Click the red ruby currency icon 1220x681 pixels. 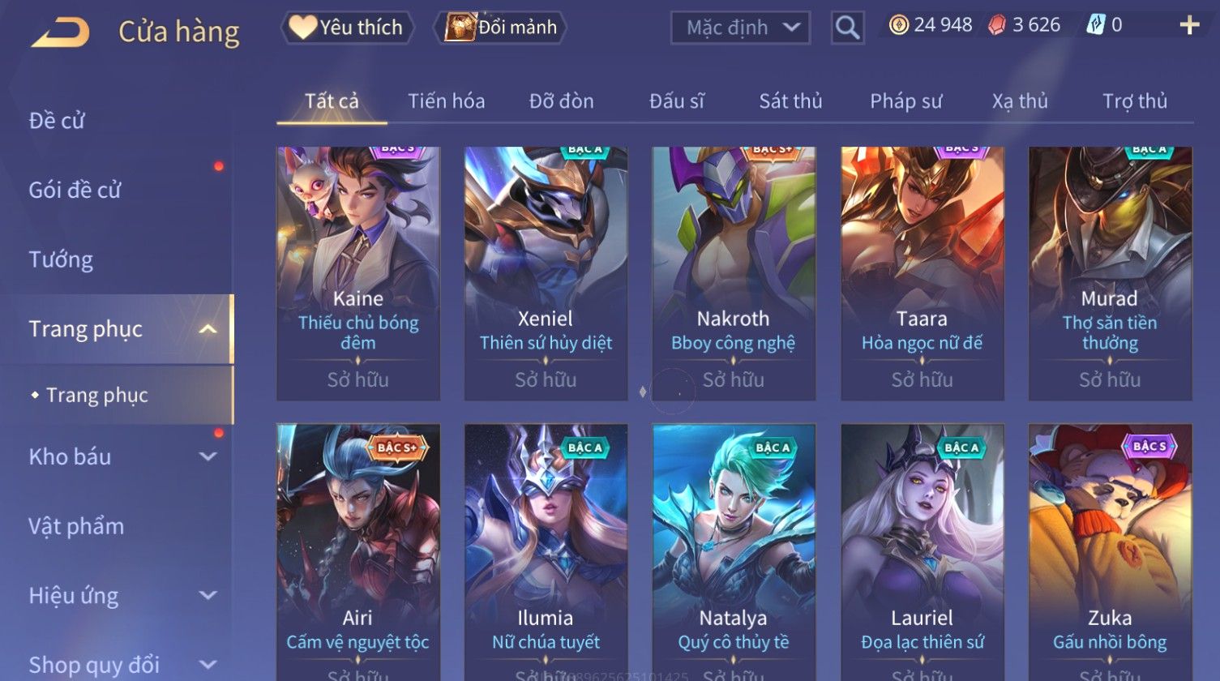pos(996,25)
